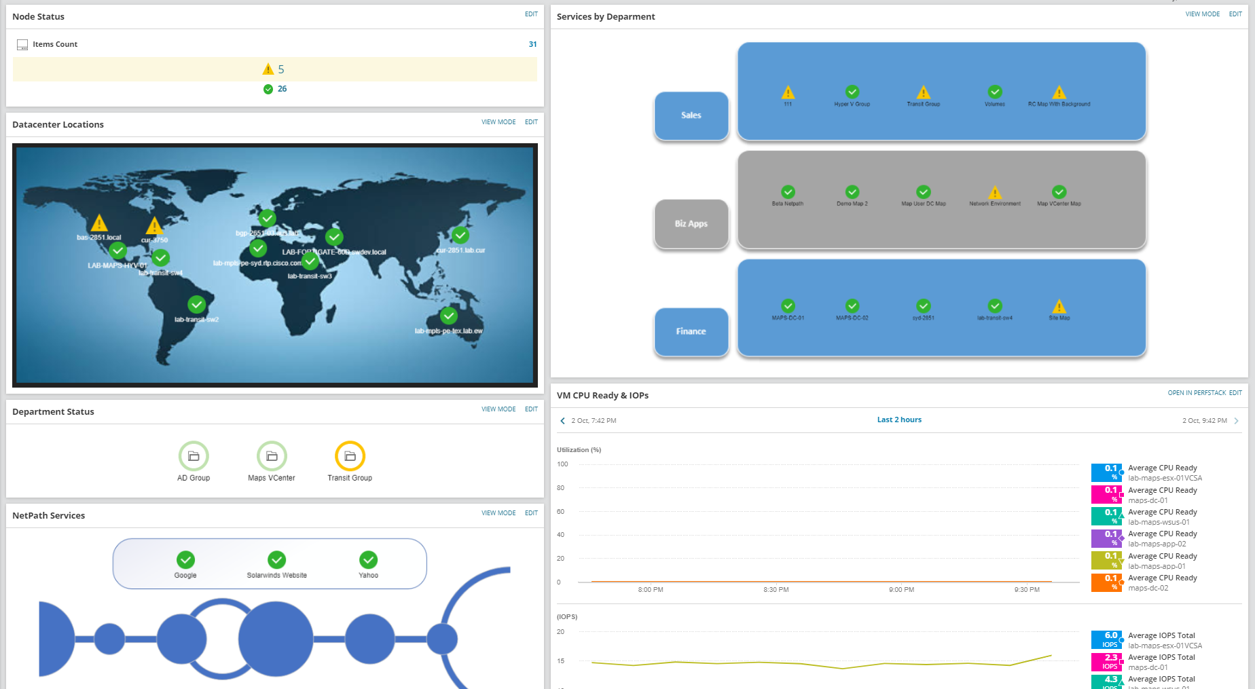1255x689 pixels.
Task: Click the blue 6.0 IOPS swatch
Action: tap(1106, 640)
